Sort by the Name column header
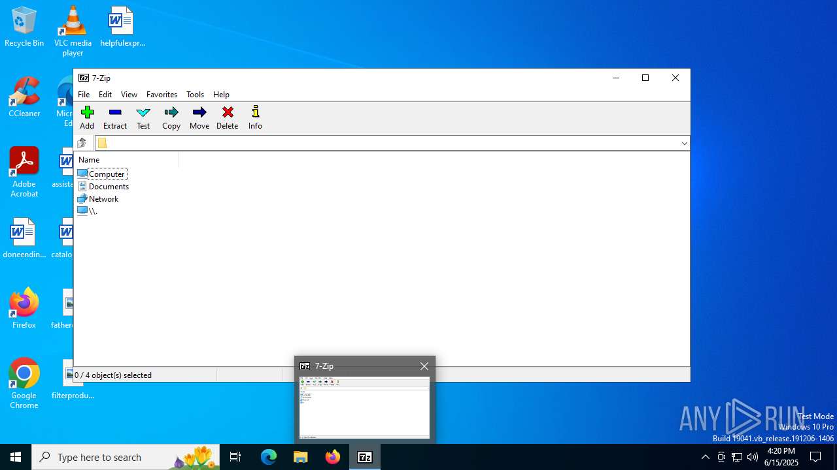Screen dimensions: 837x470 tap(127, 160)
